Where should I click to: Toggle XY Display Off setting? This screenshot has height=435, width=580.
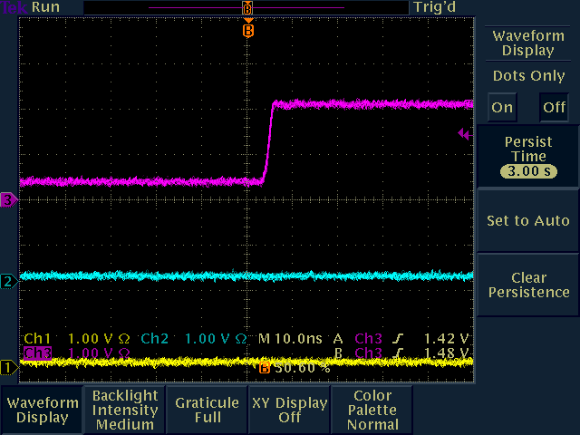[289, 410]
